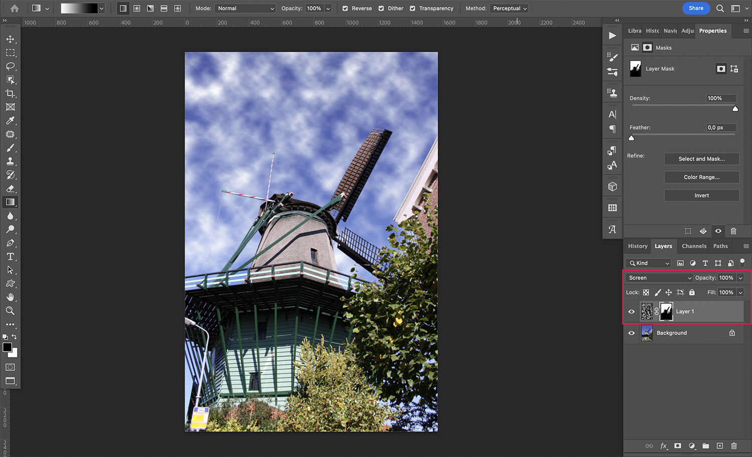Disable the Dither checkbox

pyautogui.click(x=382, y=8)
